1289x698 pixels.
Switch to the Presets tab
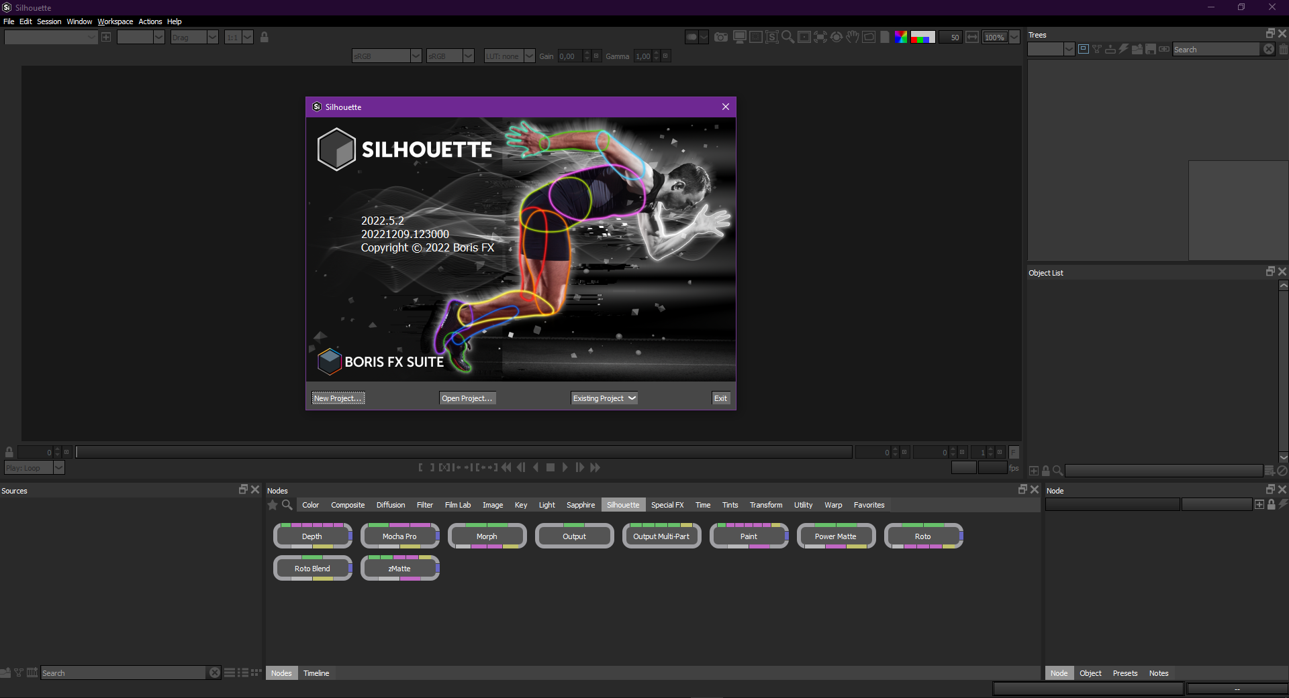[1125, 673]
